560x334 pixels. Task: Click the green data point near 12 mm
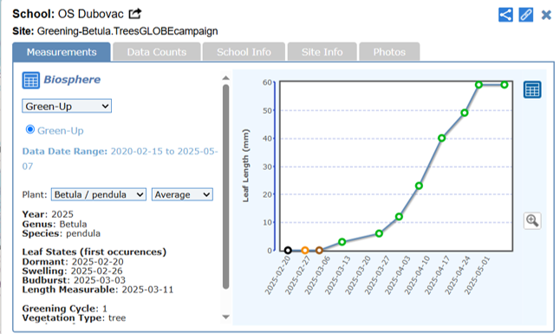click(400, 217)
